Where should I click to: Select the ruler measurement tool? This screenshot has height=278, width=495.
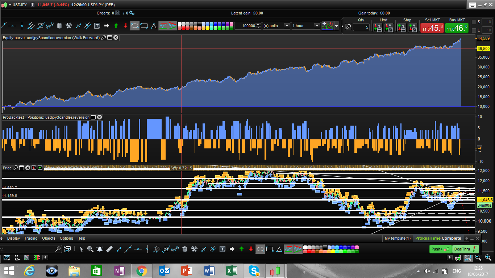click(109, 249)
